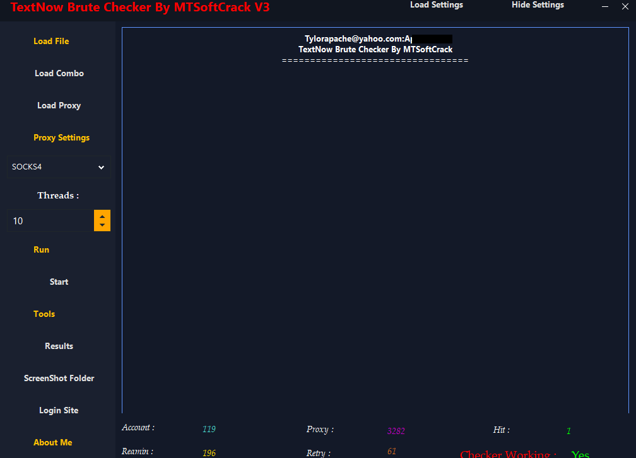636x458 pixels.
Task: Click the Proxy count value 3282
Action: tap(396, 431)
